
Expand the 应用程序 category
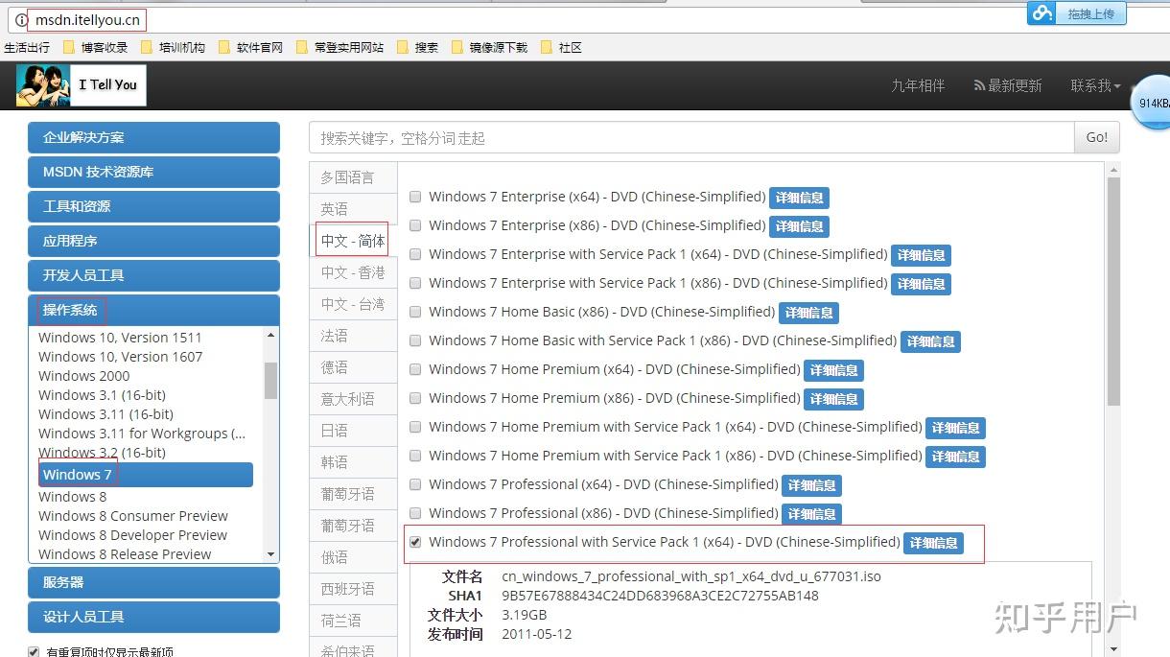point(153,241)
